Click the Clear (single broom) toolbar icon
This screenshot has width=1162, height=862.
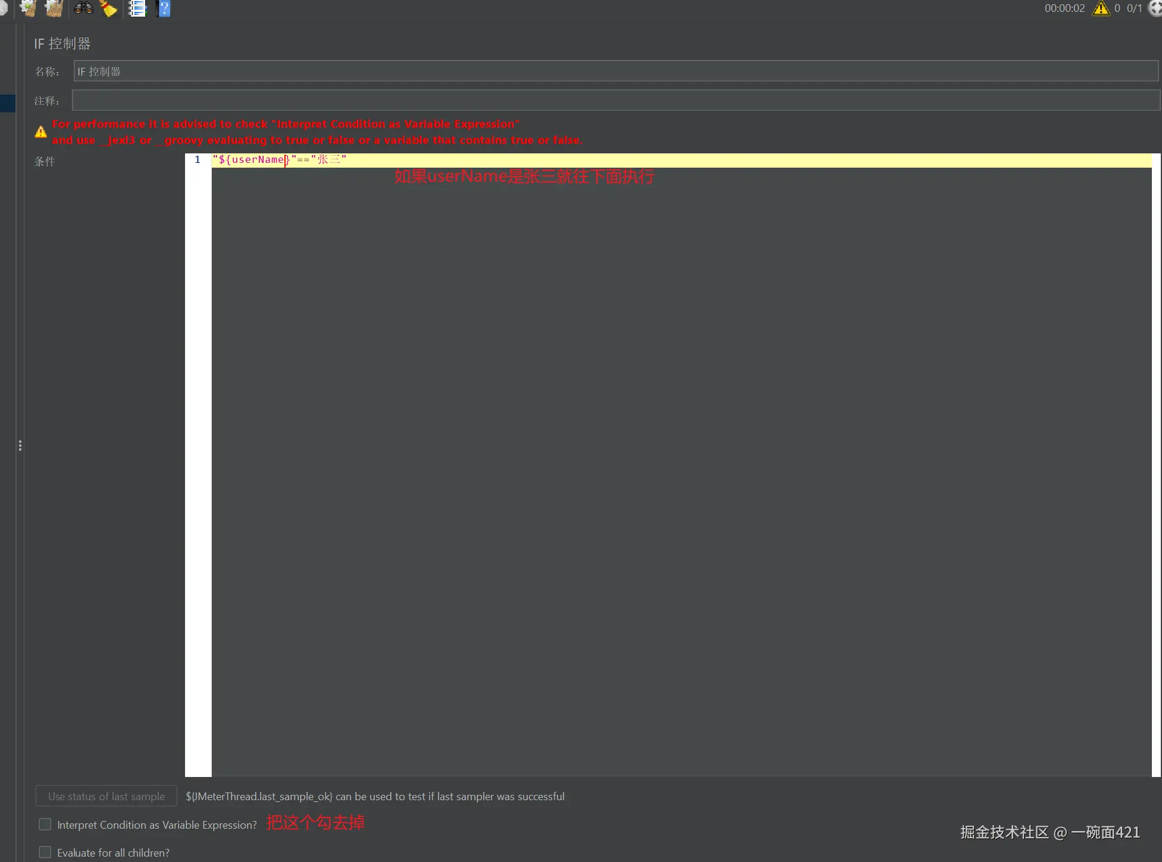(28, 8)
